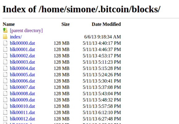Open the index/ folder link
179x124 pixels.
click(x=16, y=37)
